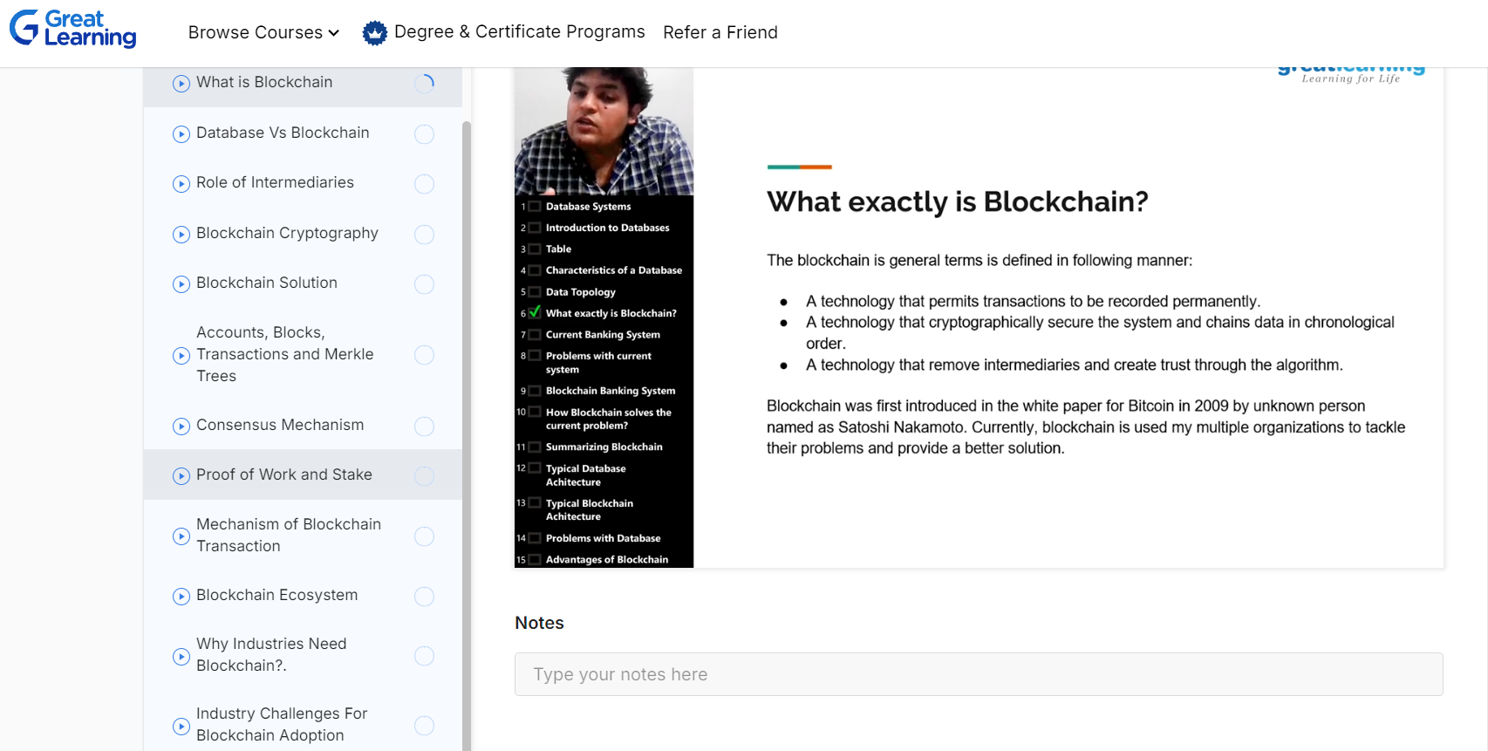
Task: Click play icon beside Blockchain Ecosystem
Action: tap(181, 597)
